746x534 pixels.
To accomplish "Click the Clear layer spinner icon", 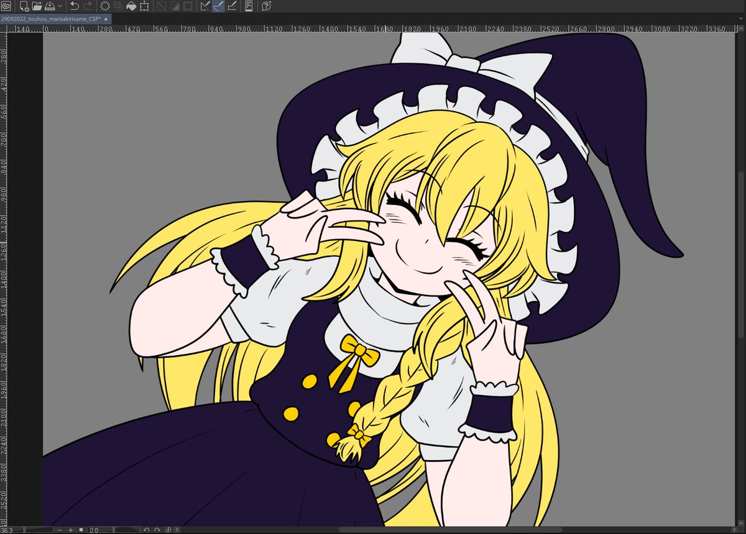I will click(105, 6).
